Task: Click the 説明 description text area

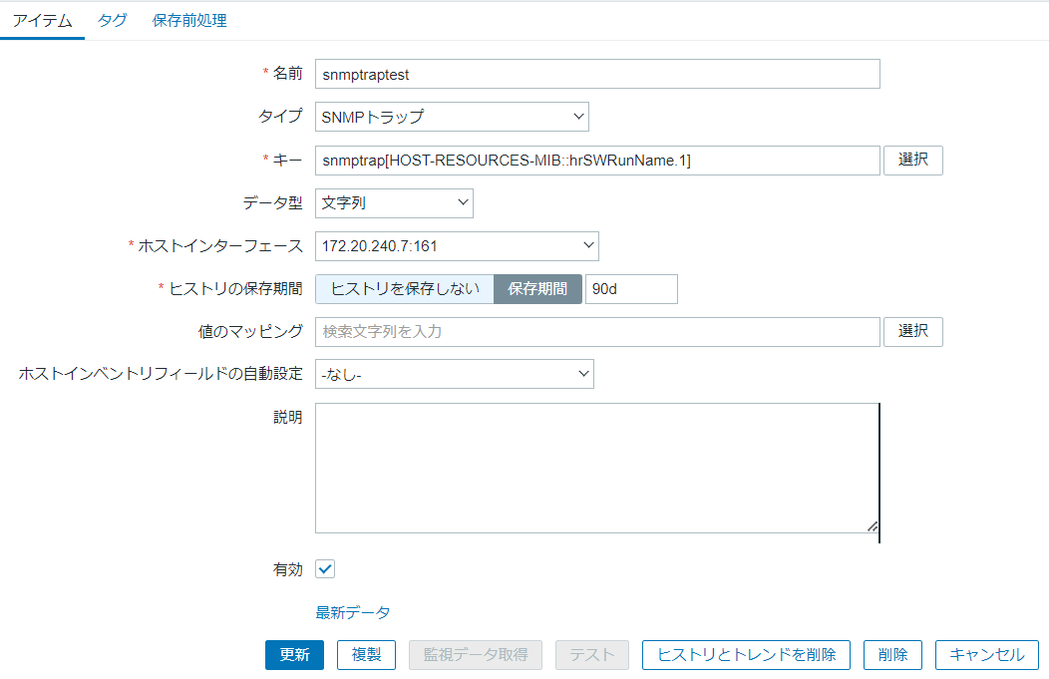Action: click(596, 467)
